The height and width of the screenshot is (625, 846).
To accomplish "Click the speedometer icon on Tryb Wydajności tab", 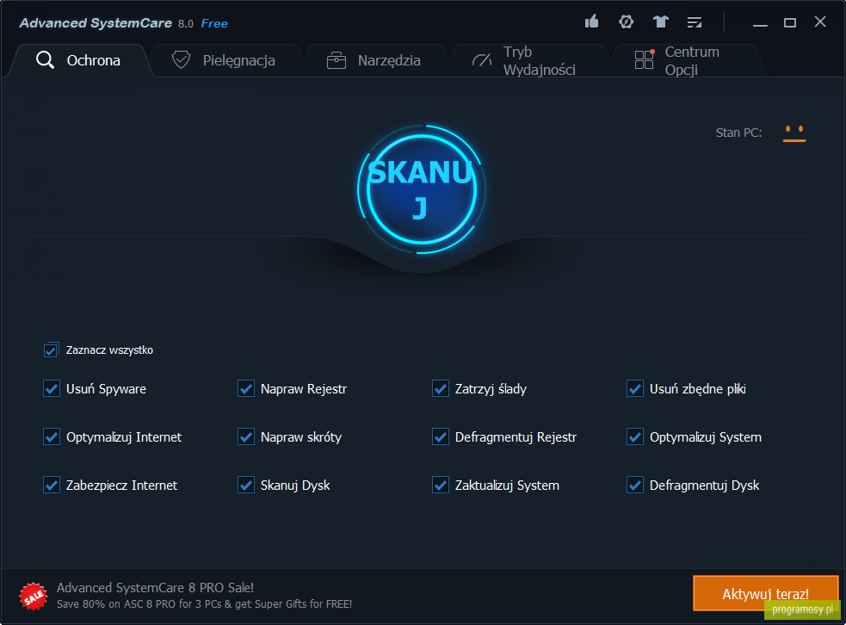I will [482, 60].
